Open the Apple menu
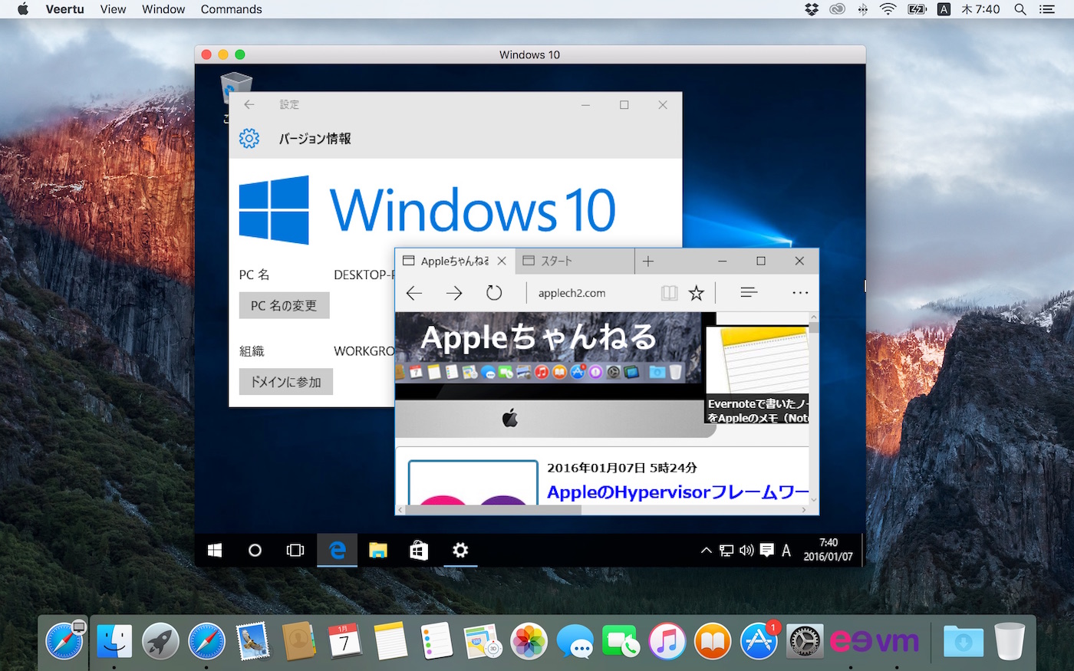Screen dimensions: 1074x671 pyautogui.click(x=23, y=9)
